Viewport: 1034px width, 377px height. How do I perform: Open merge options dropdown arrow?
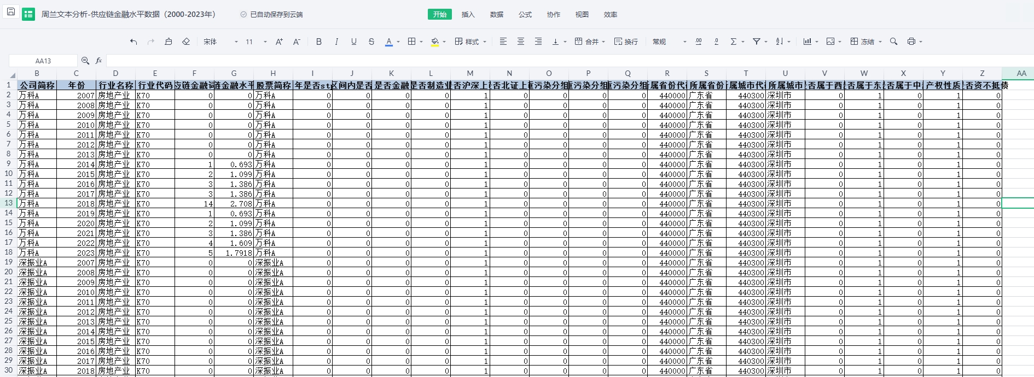click(603, 42)
